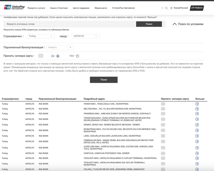
Task: Open details arrow for FABRIKALAR MAH. row
Action: [x=197, y=142]
